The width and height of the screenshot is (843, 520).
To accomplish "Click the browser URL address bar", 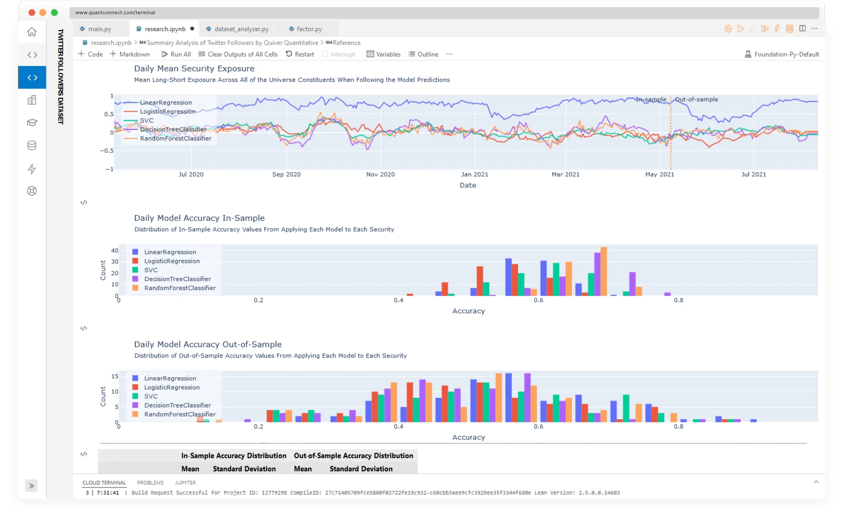I will tap(443, 12).
